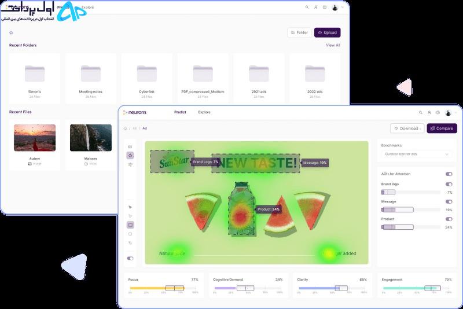Image resolution: width=463 pixels, height=309 pixels.
Task: Click the profile avatar in the front window
Action: 448,112
